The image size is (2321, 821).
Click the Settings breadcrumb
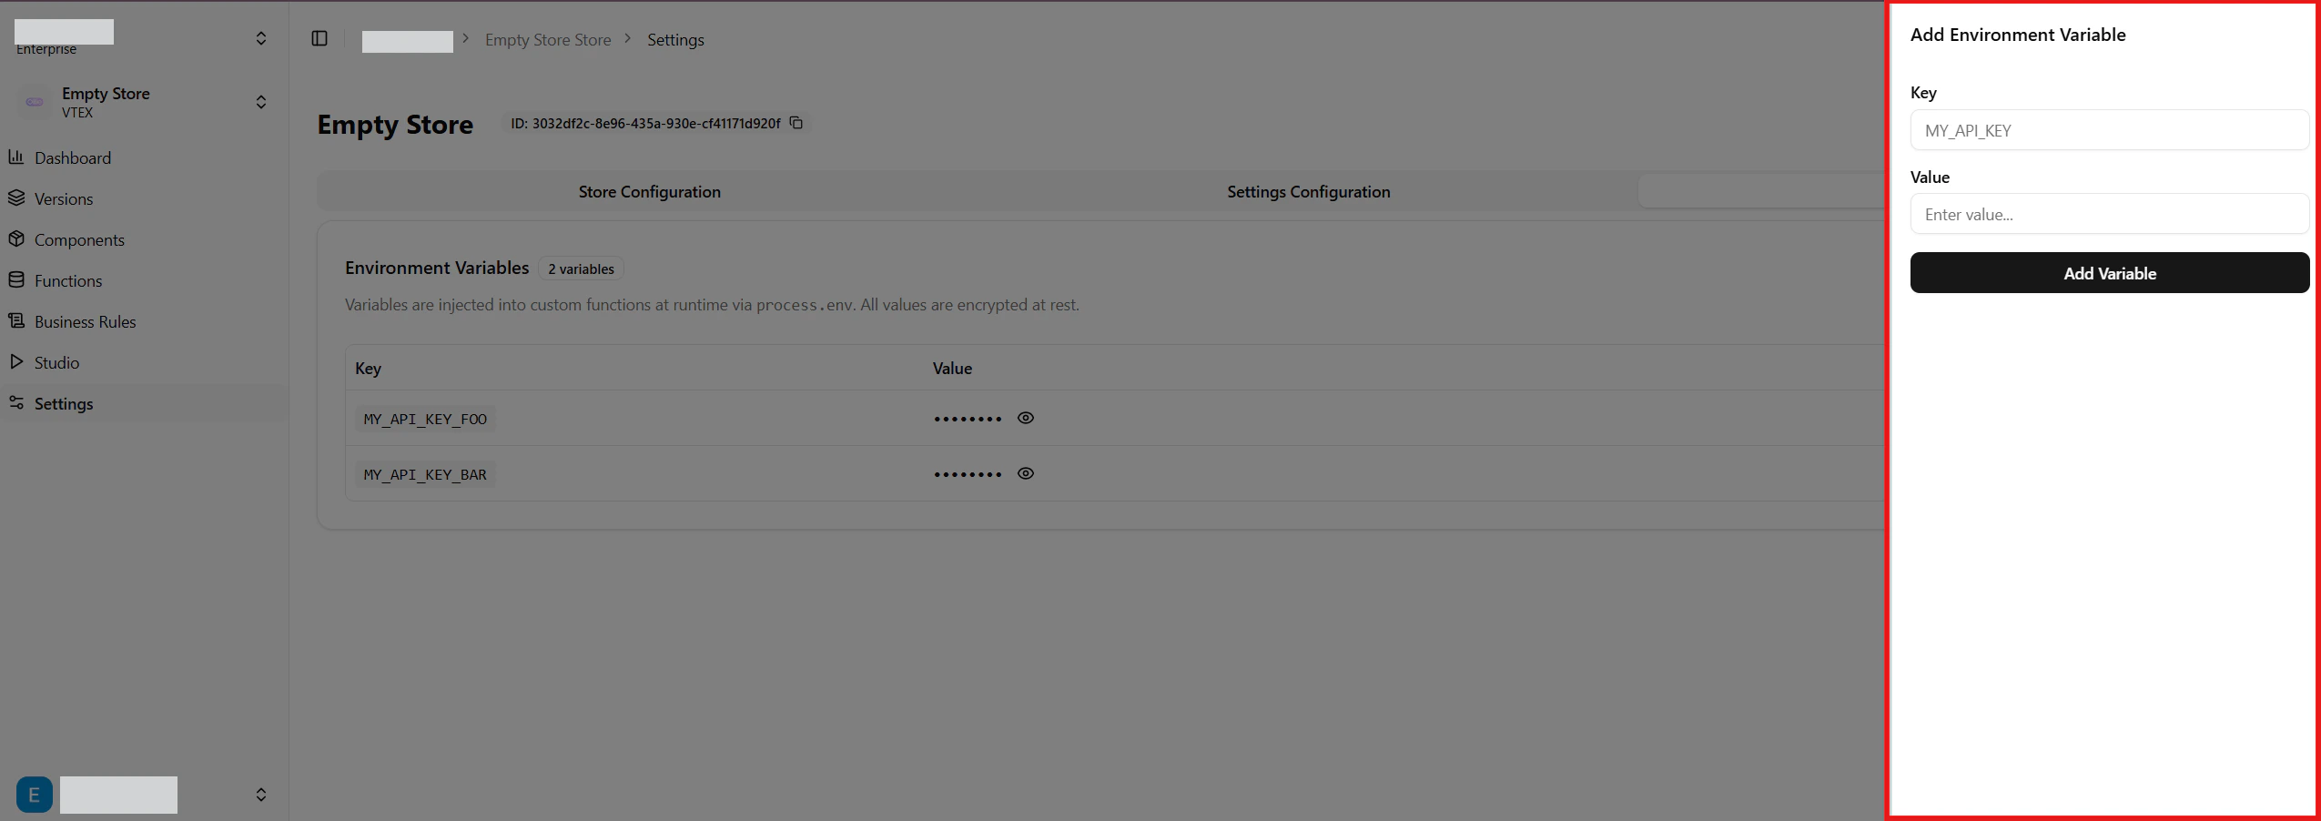pyautogui.click(x=675, y=40)
